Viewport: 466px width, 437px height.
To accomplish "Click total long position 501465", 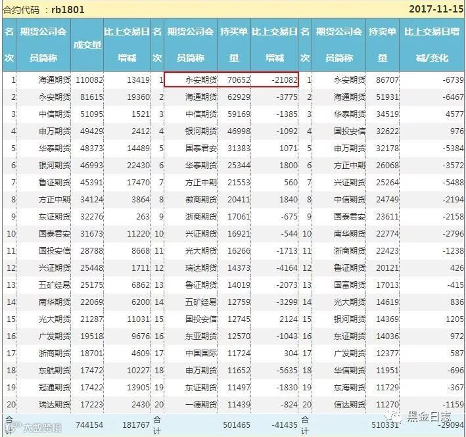I will point(237,425).
